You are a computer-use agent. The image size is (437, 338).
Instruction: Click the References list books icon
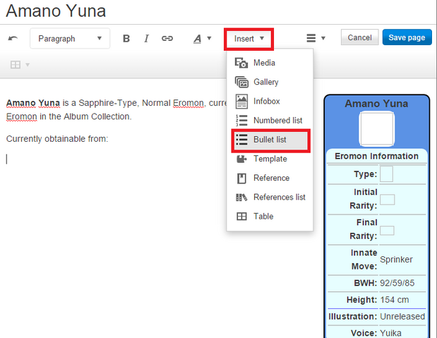241,198
